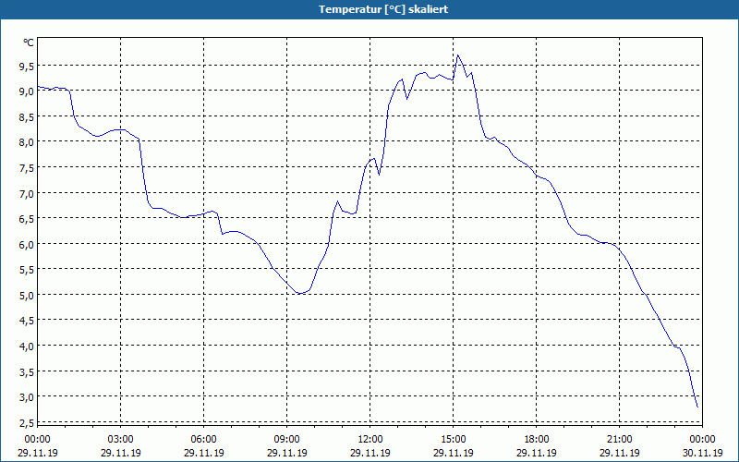Click the 00:00 time label for 29.11.19
The image size is (739, 462).
pyautogui.click(x=37, y=440)
